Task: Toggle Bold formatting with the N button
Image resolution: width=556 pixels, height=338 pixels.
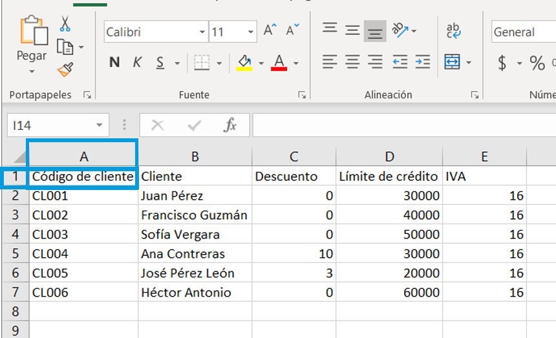Action: 114,63
